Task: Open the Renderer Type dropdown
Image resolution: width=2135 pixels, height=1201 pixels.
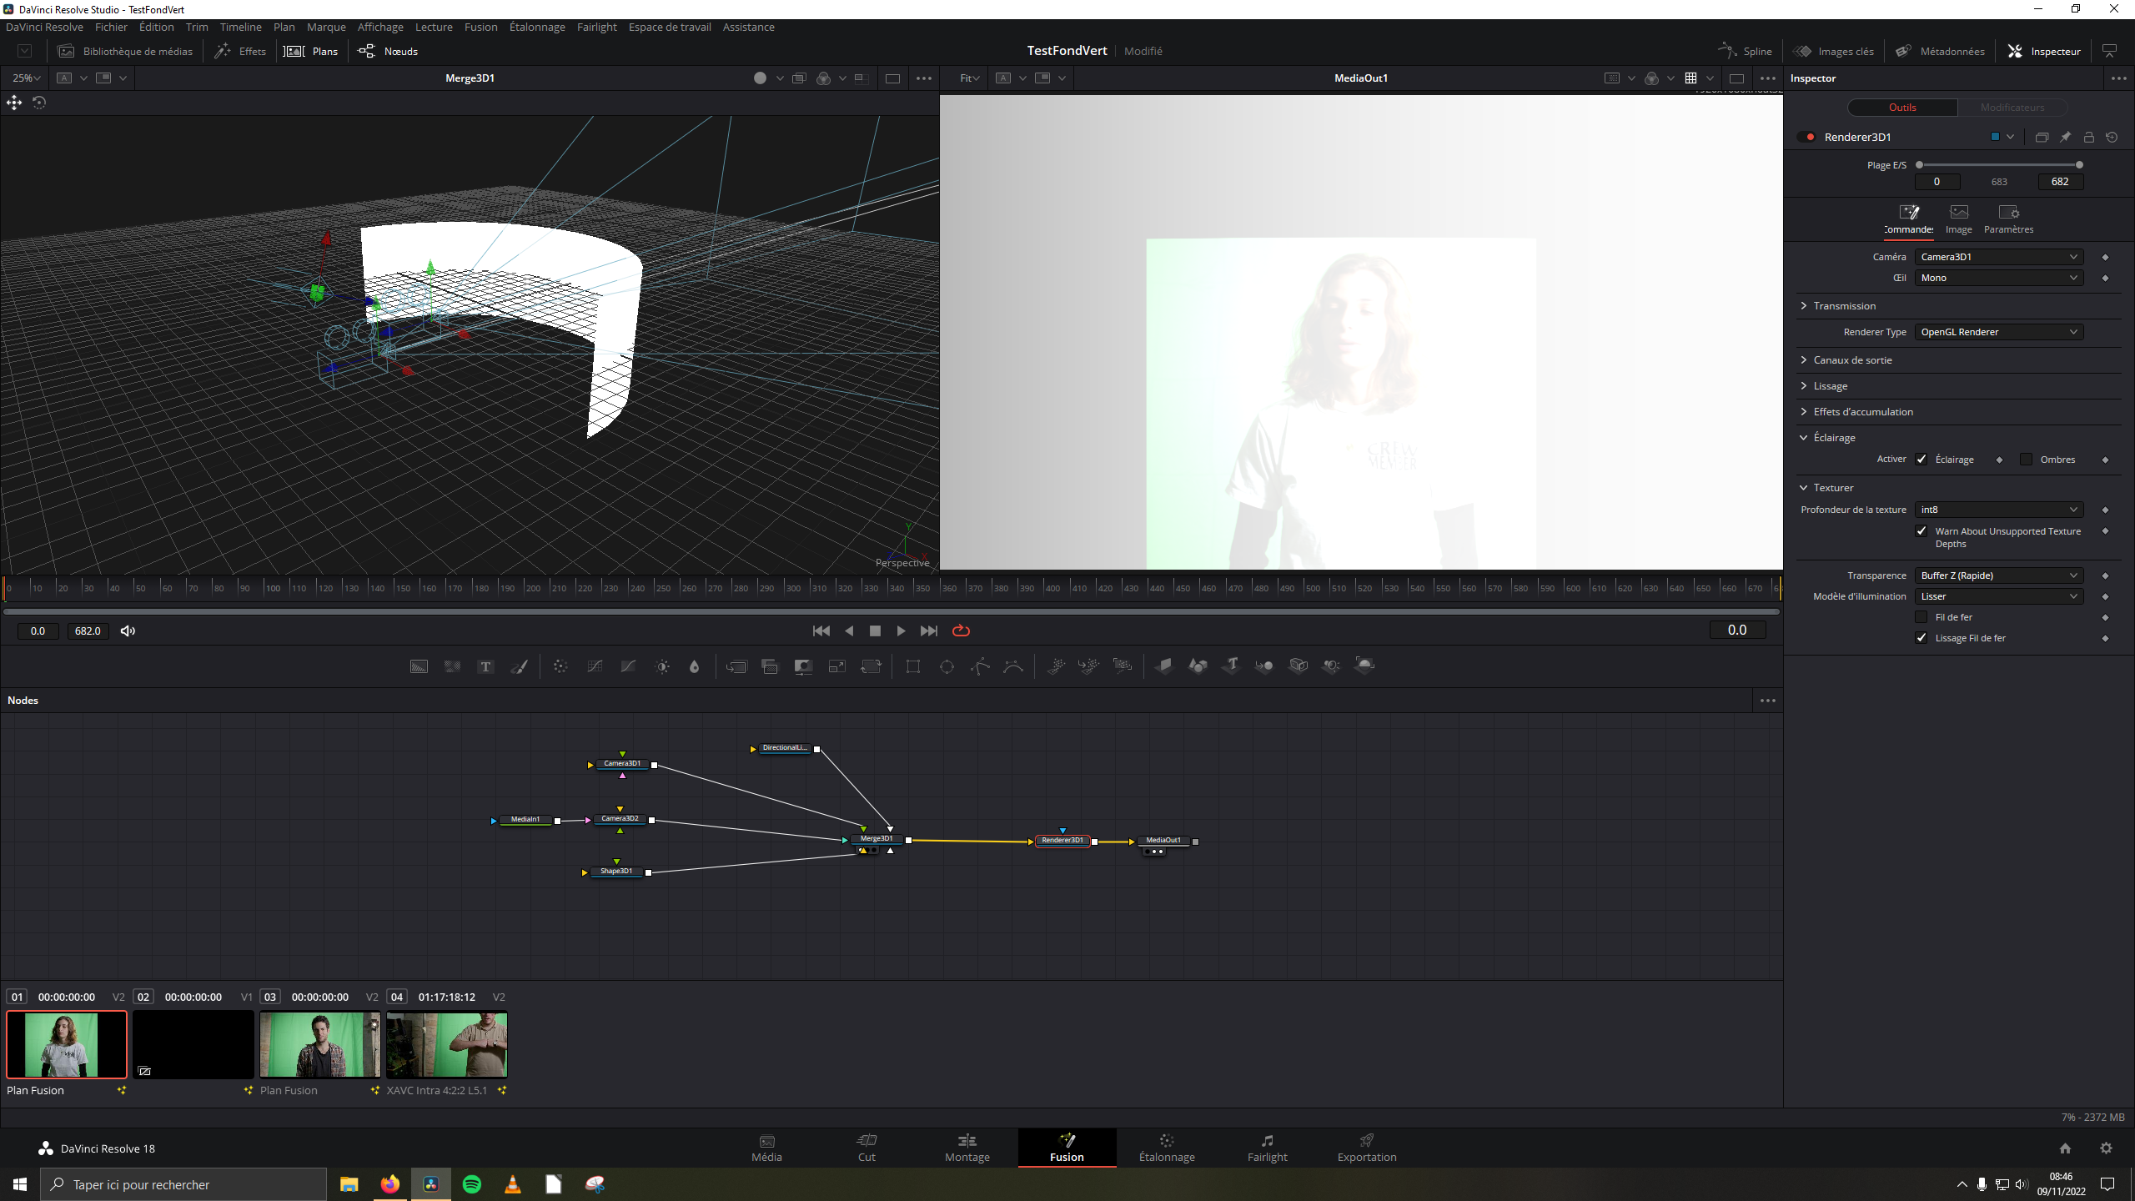Action: click(1998, 332)
